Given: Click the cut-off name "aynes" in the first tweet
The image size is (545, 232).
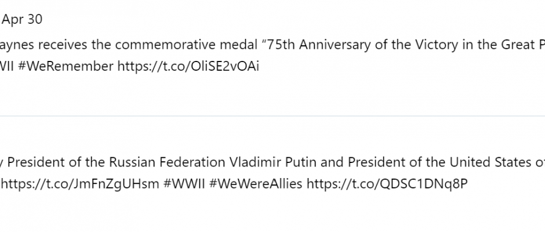Looking at the screenshot, I should (x=17, y=46).
